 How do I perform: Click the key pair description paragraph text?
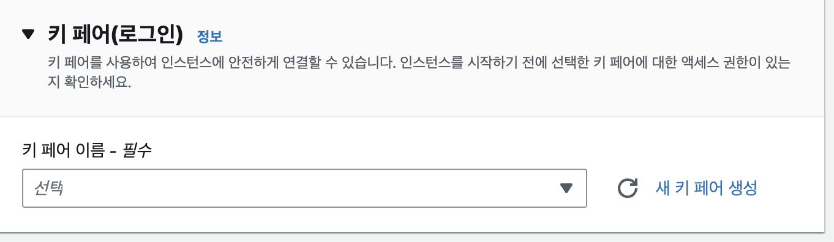420,73
